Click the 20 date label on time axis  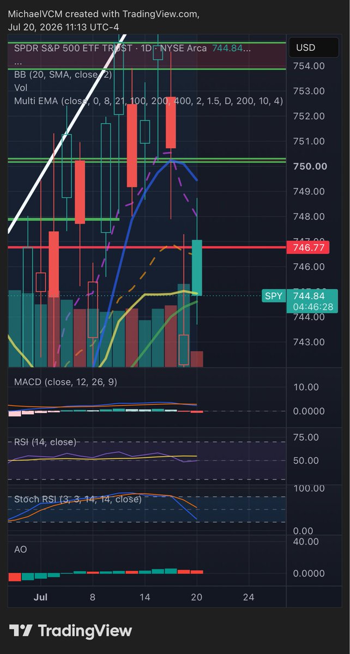197,597
